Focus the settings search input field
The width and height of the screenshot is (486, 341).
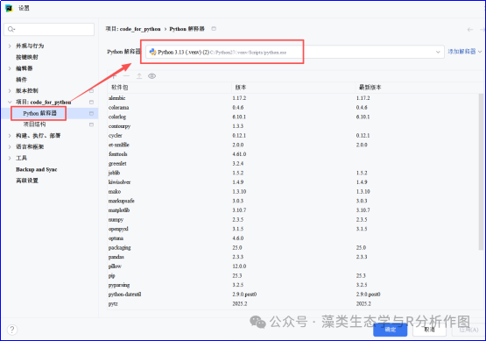[x=49, y=29]
